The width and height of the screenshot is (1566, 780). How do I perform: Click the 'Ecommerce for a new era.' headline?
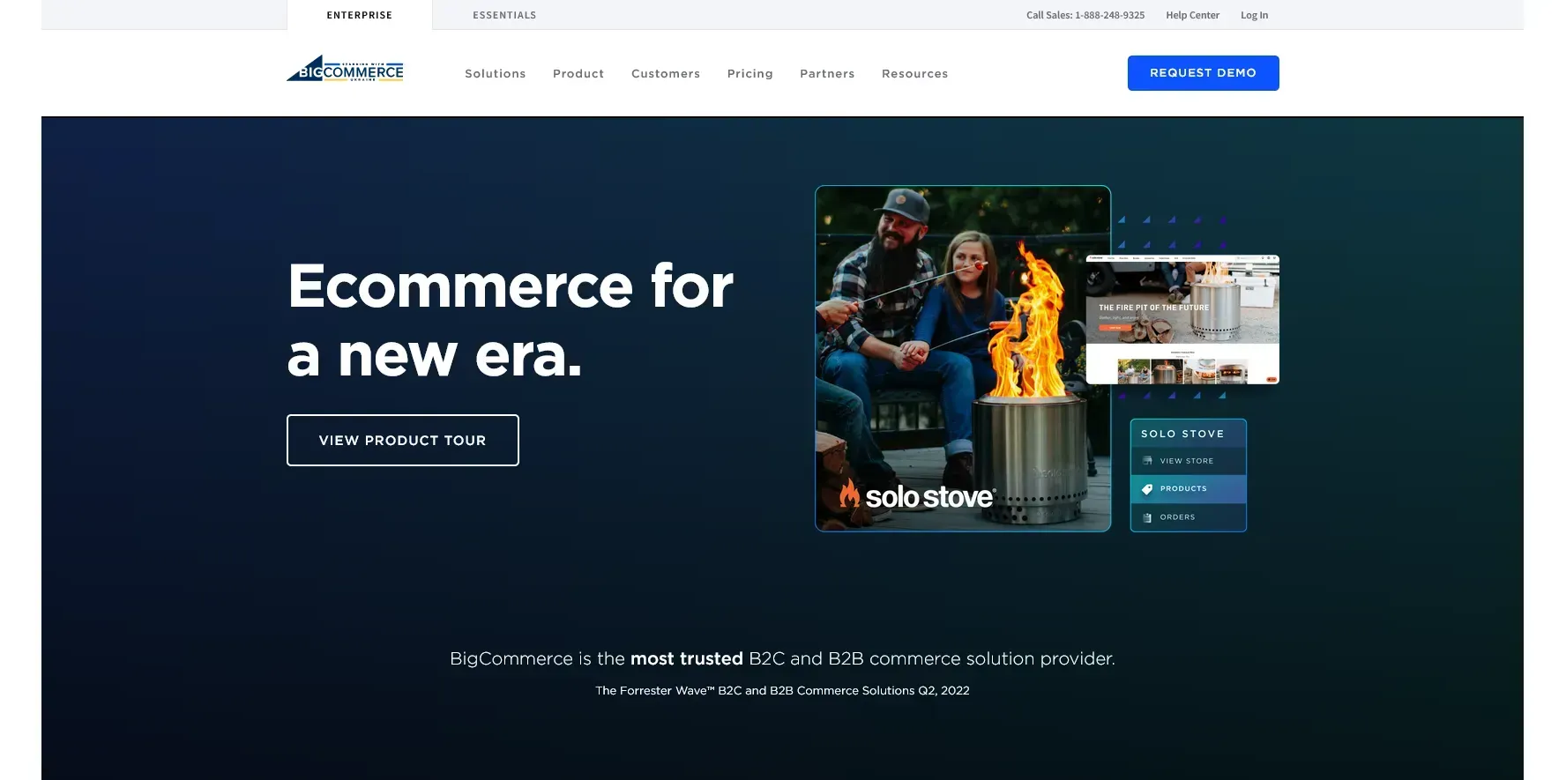(x=511, y=321)
